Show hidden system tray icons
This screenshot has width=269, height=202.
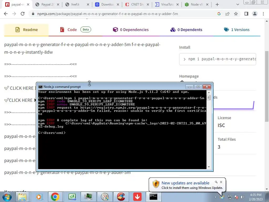tap(215, 197)
